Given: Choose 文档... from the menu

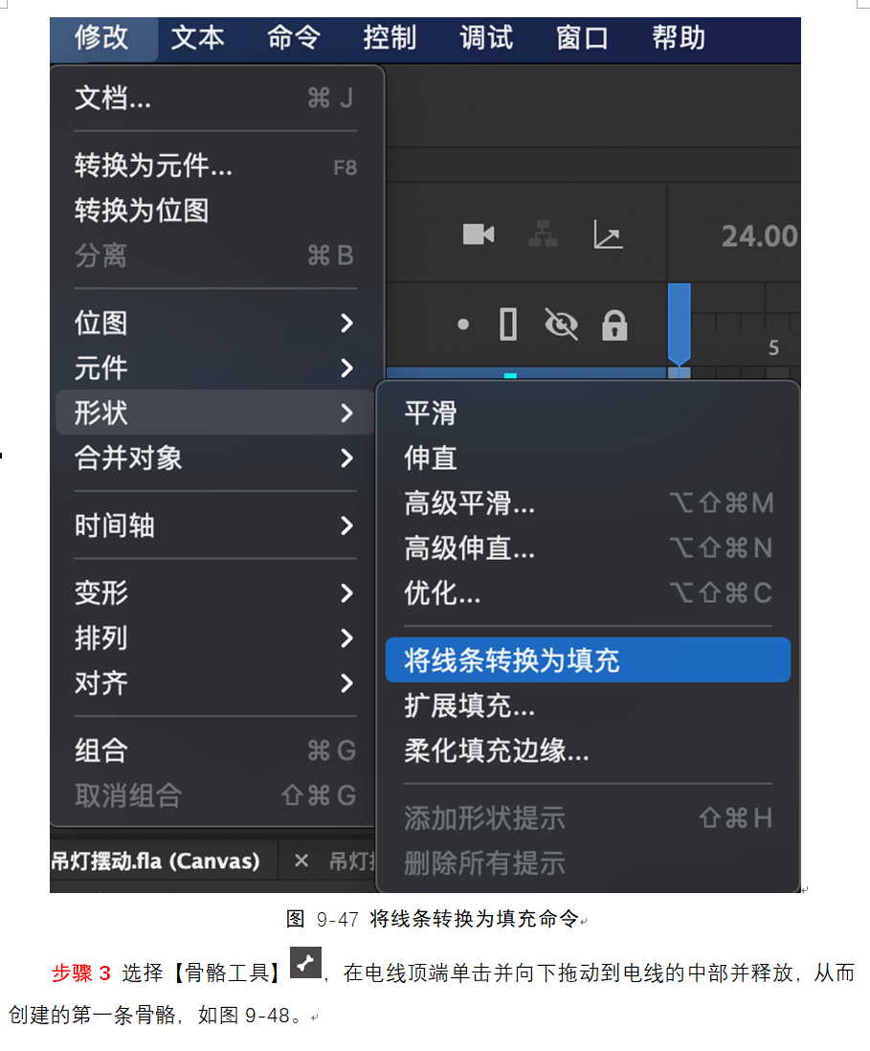Looking at the screenshot, I should click(215, 99).
